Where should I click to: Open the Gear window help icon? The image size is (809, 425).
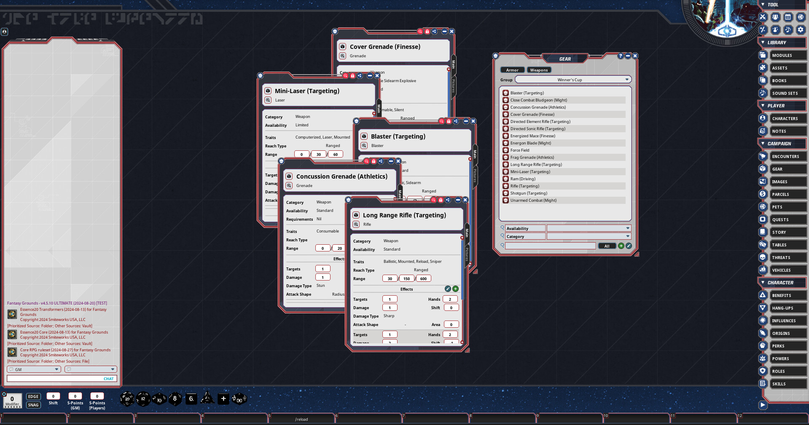[620, 56]
